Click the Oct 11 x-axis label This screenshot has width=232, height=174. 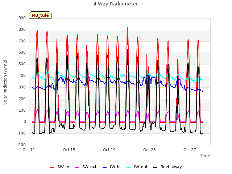[29, 150]
